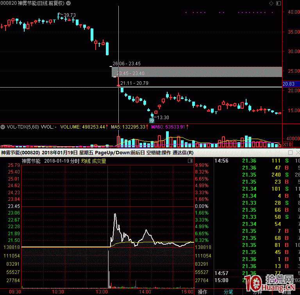Toggle the side panel icon at chart top right
Viewport: 300px width, 295px height.
[279, 3]
